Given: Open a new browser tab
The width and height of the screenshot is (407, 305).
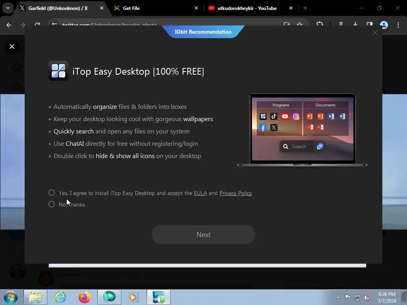Looking at the screenshot, I should pyautogui.click(x=305, y=8).
